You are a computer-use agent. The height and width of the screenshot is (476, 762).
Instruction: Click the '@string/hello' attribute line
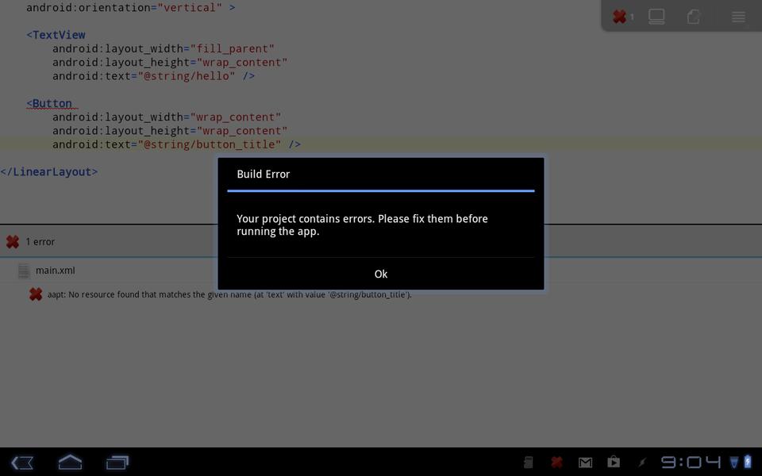click(x=153, y=76)
